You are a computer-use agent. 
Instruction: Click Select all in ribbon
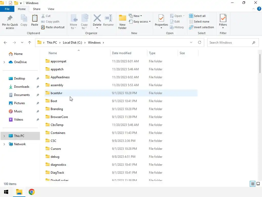click(x=197, y=16)
